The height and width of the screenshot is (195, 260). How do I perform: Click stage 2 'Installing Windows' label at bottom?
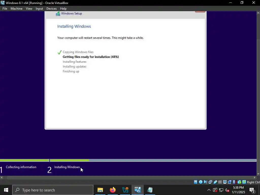coord(67,167)
